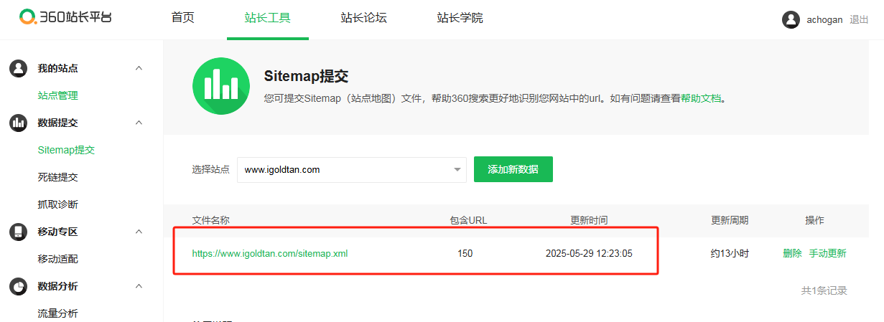
Task: Switch to the 首页 tab
Action: point(182,18)
